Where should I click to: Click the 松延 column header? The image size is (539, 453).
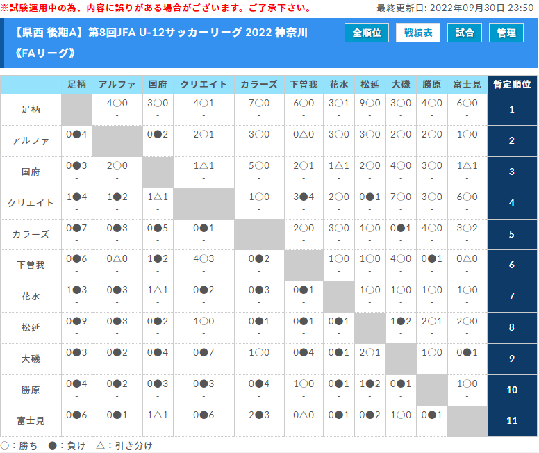(x=370, y=85)
